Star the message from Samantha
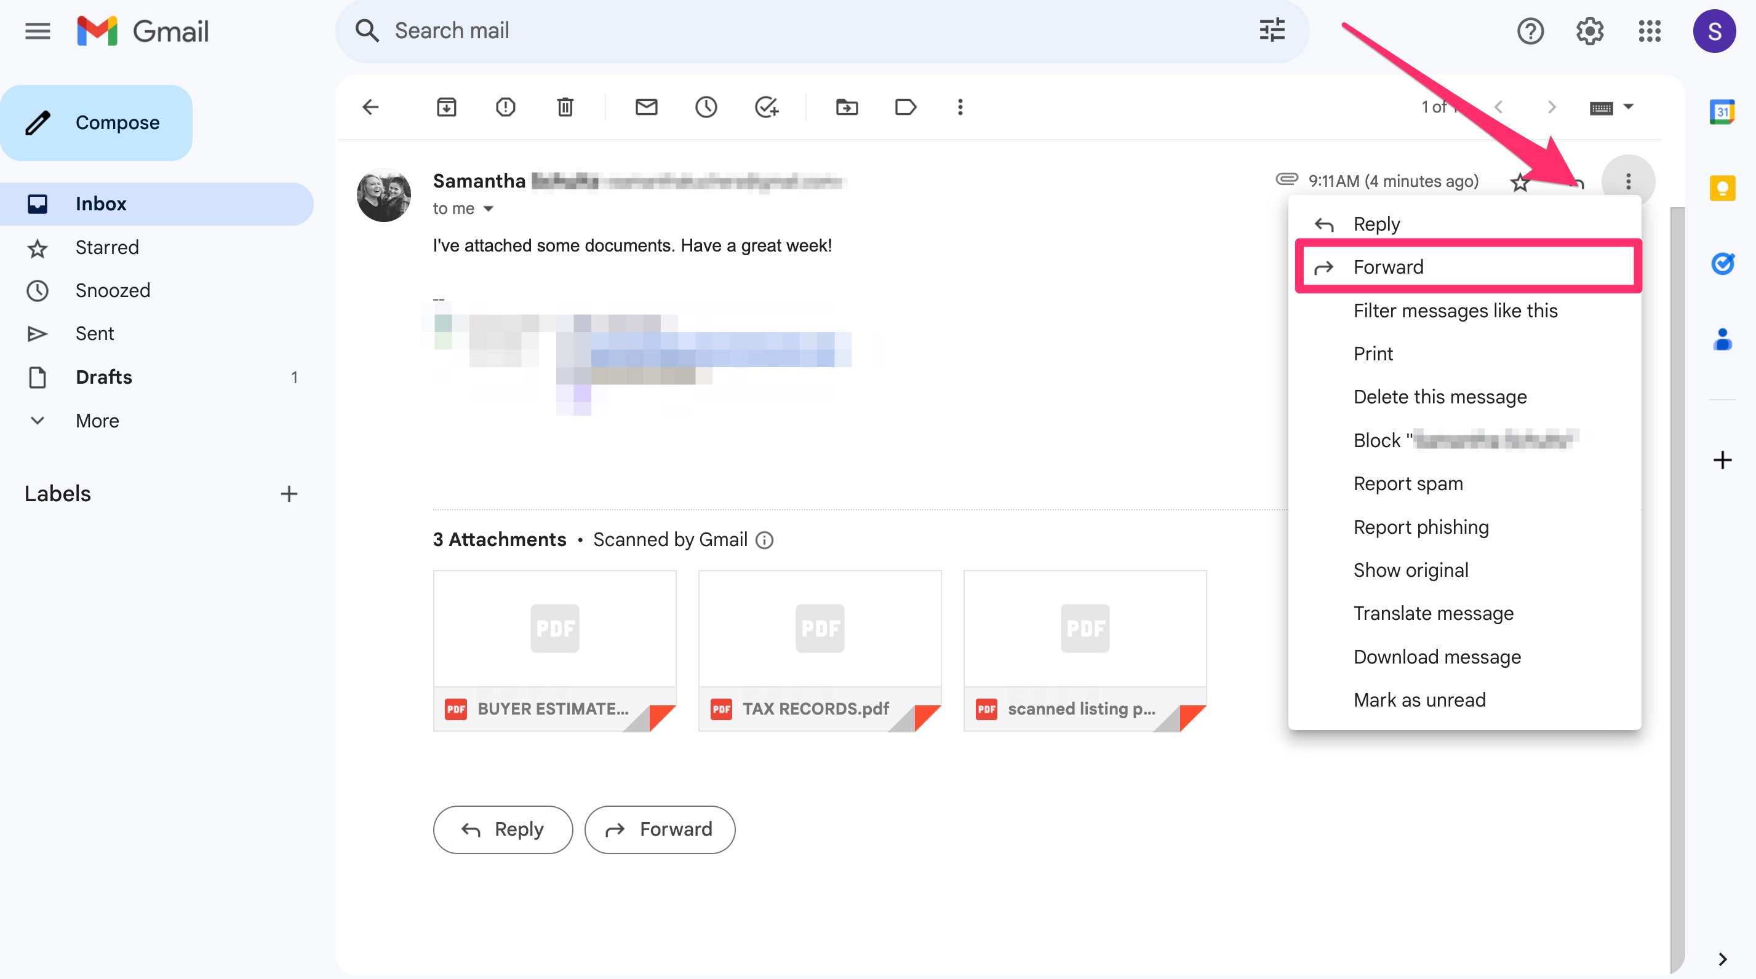 1520,183
